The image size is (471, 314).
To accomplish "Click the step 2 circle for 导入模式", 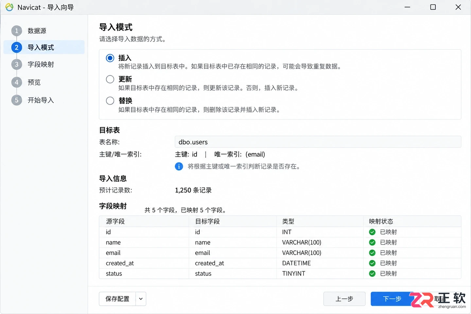I will 17,47.
